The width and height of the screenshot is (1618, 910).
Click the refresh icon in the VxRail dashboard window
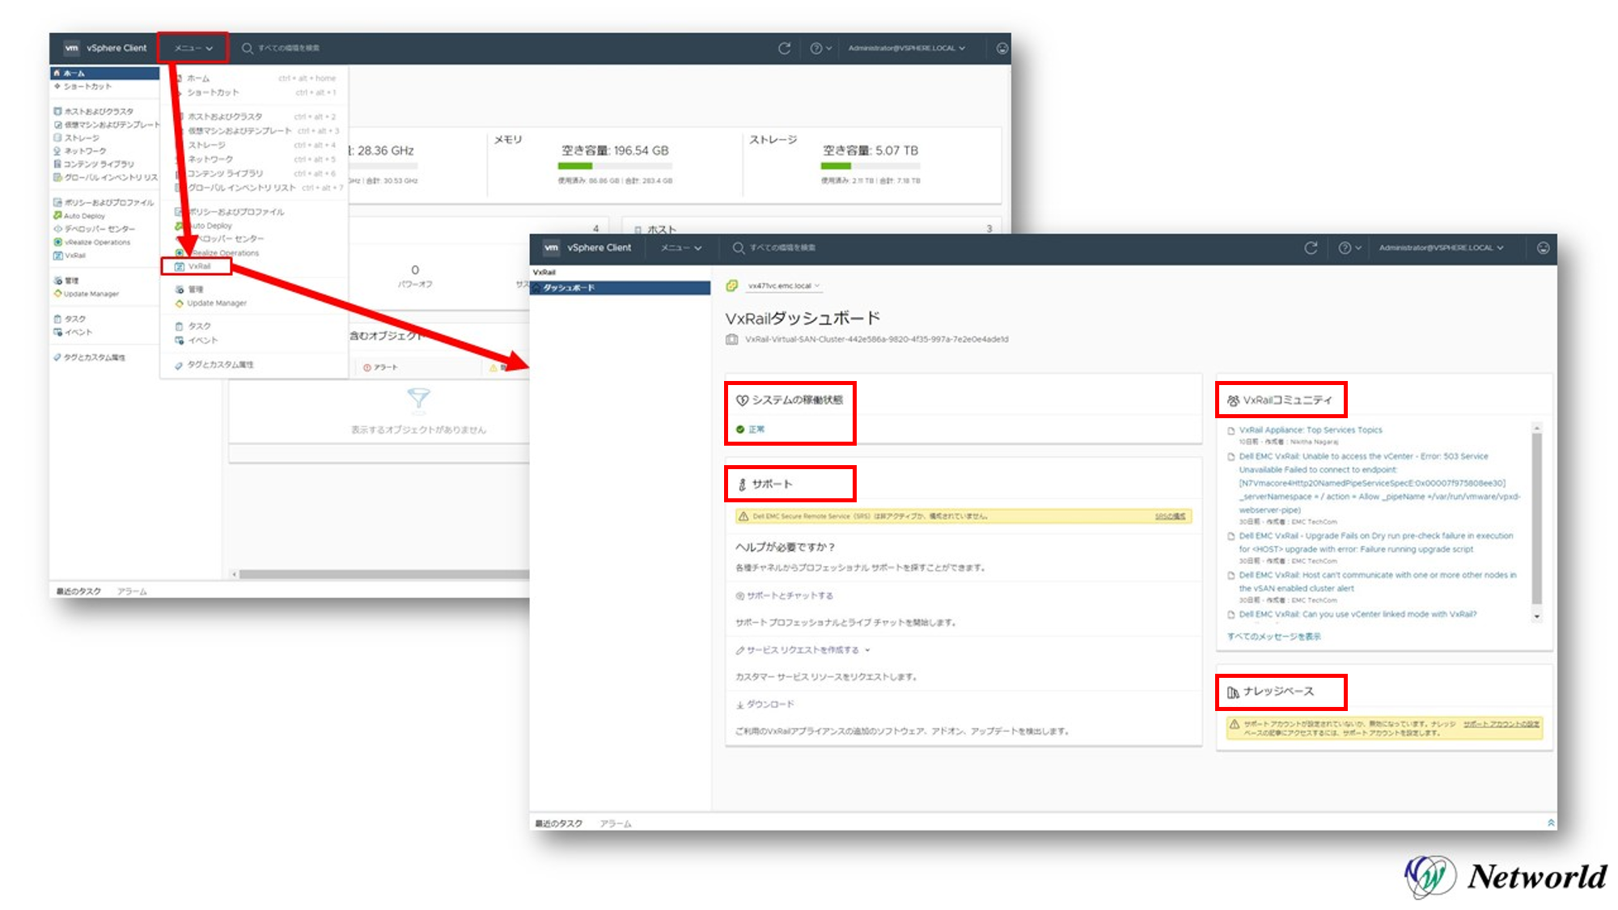click(x=1311, y=248)
